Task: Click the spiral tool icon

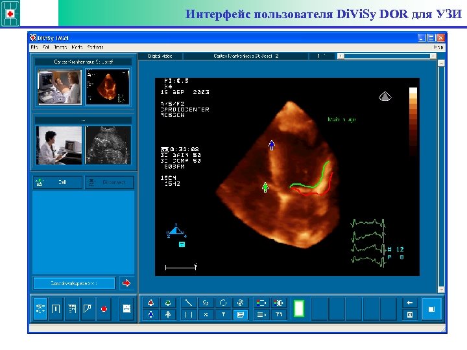Action: pos(241,303)
